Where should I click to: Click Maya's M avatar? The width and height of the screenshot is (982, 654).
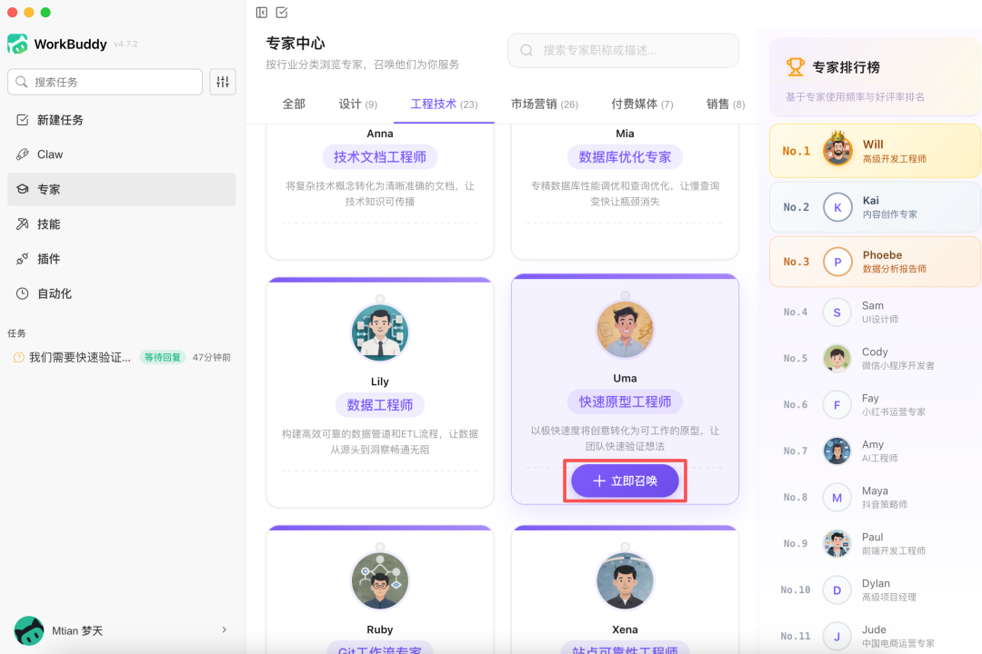point(837,498)
